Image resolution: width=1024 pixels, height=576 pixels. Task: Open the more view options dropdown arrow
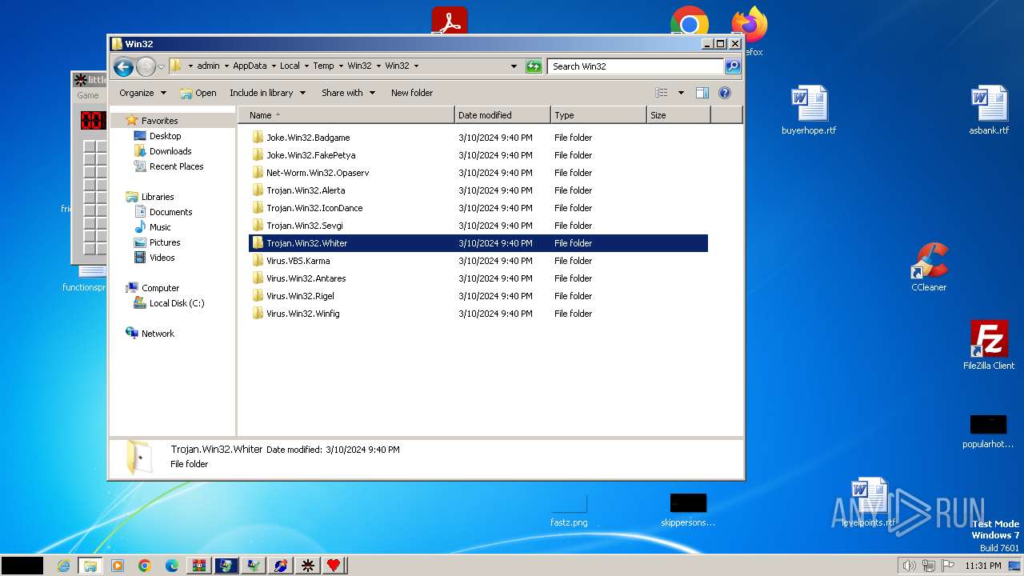(x=681, y=93)
